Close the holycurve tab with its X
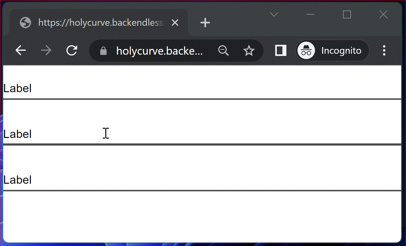 coord(175,22)
